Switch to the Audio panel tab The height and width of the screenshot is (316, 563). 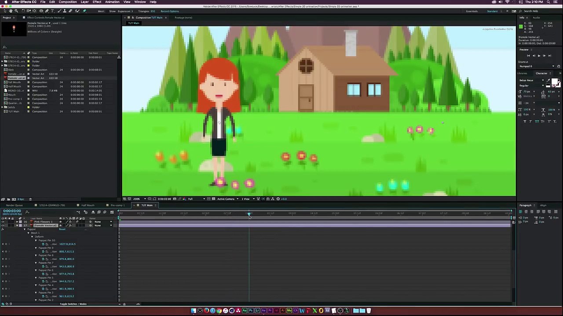537,18
